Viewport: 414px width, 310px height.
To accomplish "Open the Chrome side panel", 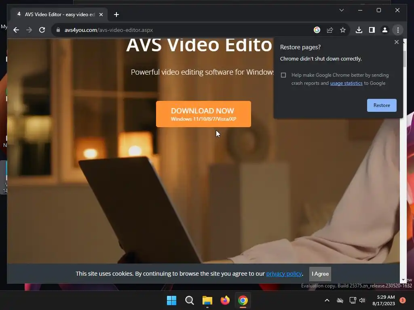I will 372,30.
